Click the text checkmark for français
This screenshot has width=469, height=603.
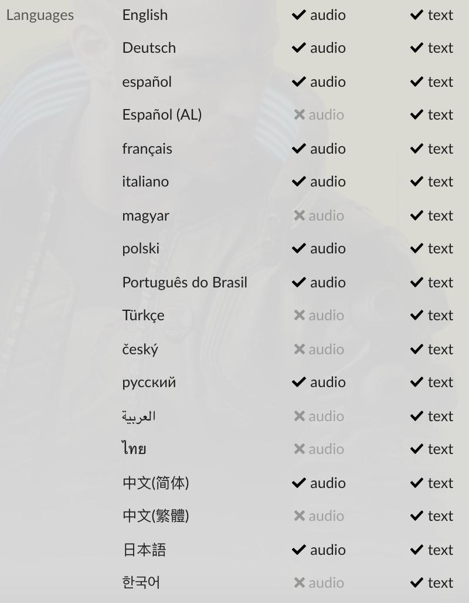point(417,149)
